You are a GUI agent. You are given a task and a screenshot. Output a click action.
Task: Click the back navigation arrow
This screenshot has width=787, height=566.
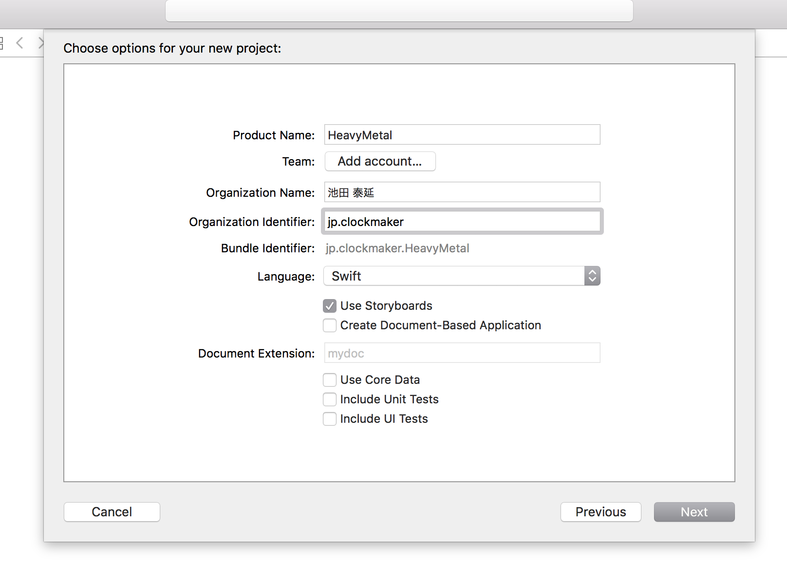[19, 43]
